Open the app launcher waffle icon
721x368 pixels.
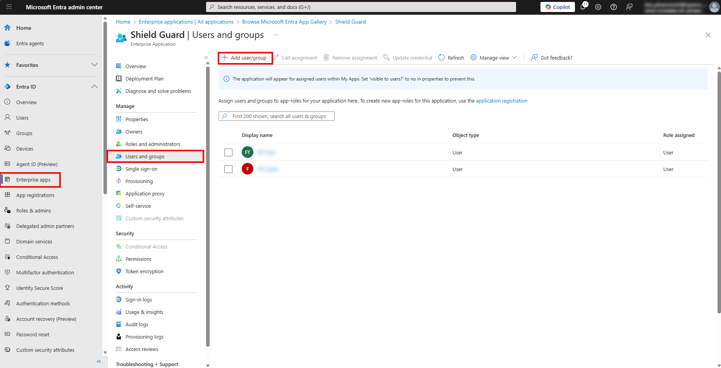pyautogui.click(x=9, y=7)
